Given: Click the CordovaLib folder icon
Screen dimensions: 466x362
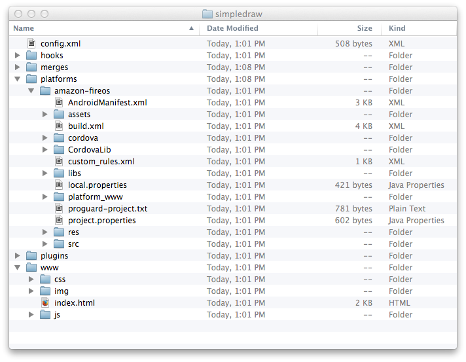Looking at the screenshot, I should tap(59, 149).
